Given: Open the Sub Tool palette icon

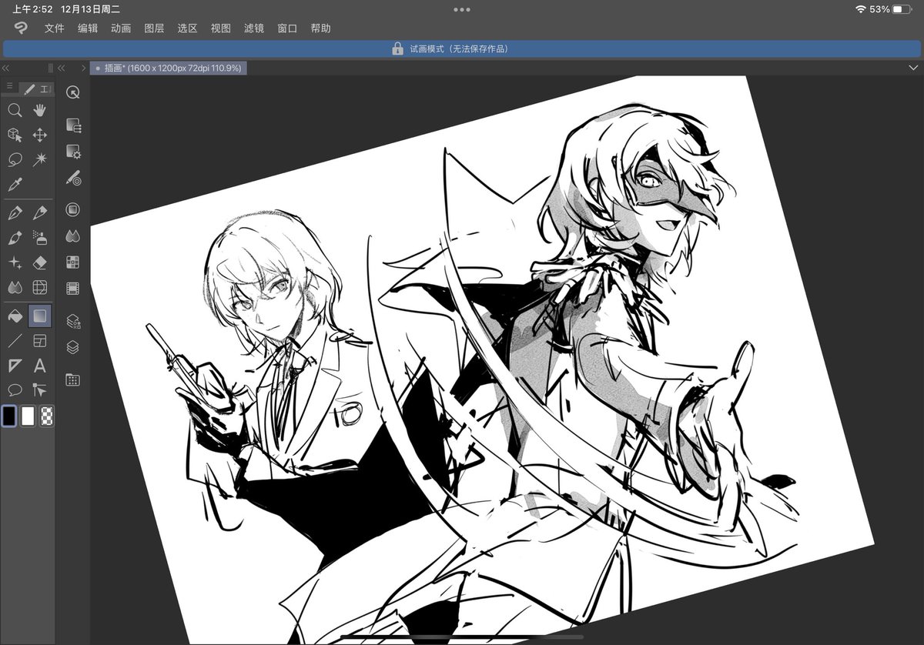Looking at the screenshot, I should [73, 125].
